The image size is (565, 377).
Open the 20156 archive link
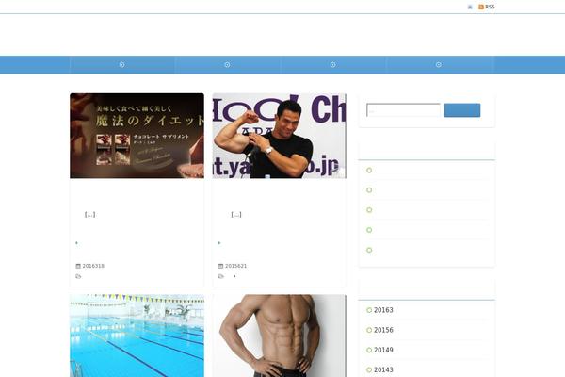point(383,330)
